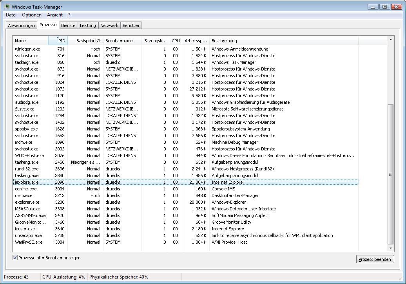Maximize the Task-Manager window

(x=384, y=7)
